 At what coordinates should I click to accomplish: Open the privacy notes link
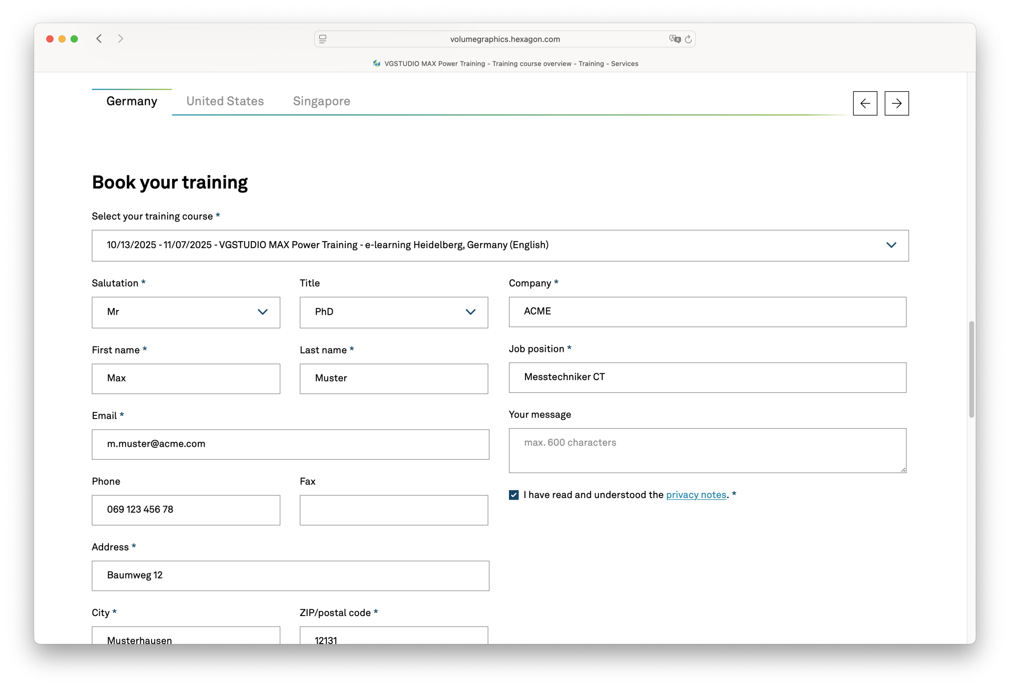point(696,495)
